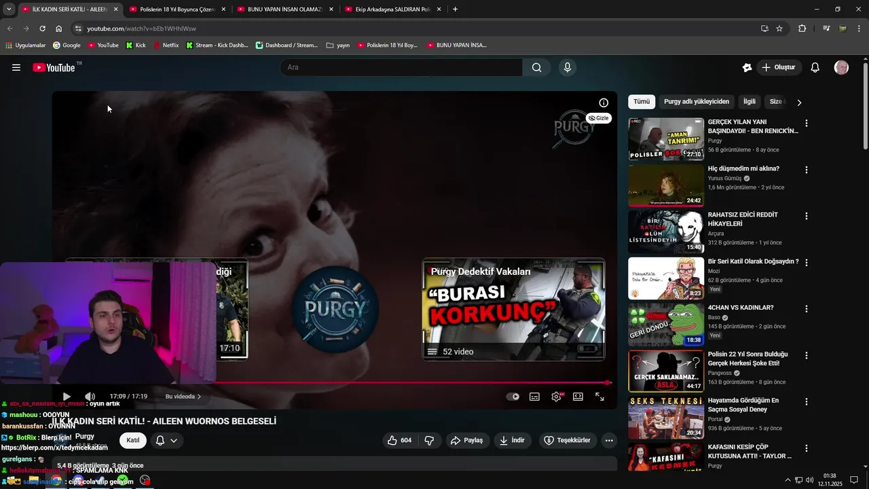
Task: Open the account avatar menu
Action: (841, 67)
